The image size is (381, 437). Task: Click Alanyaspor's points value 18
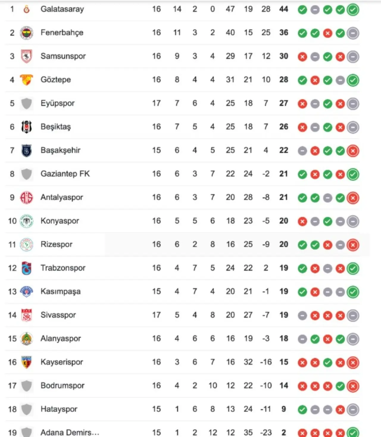pos(284,339)
